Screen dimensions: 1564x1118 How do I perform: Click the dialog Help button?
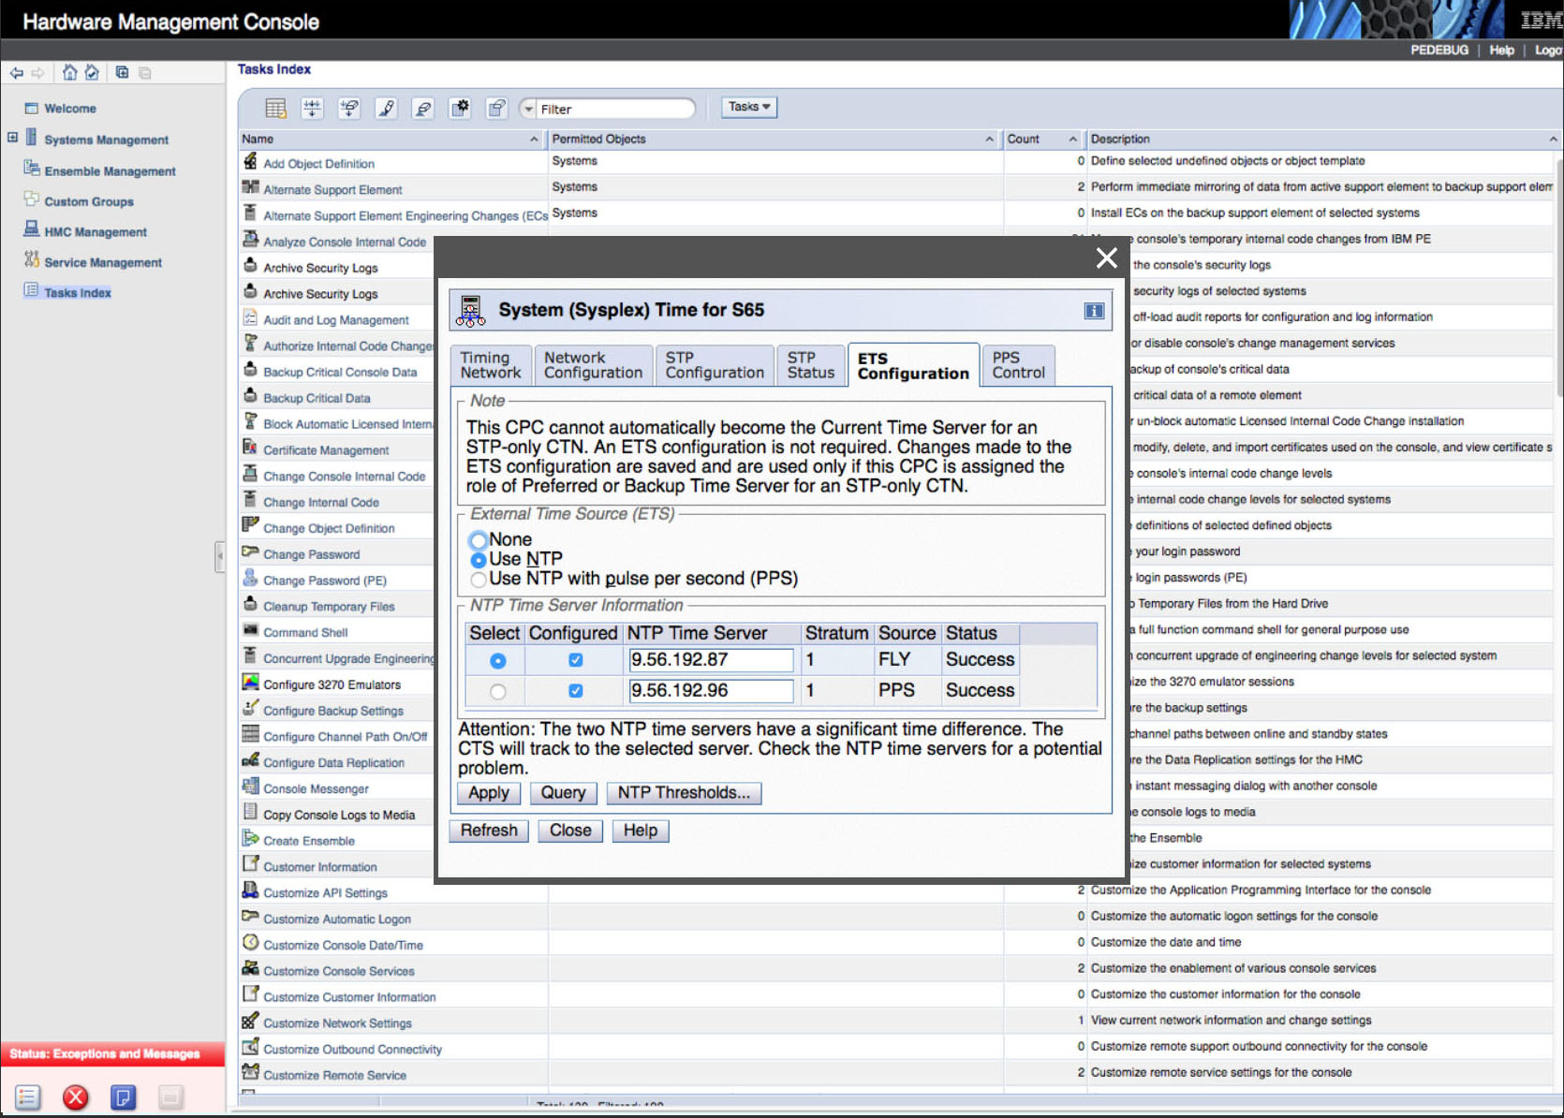coord(641,831)
